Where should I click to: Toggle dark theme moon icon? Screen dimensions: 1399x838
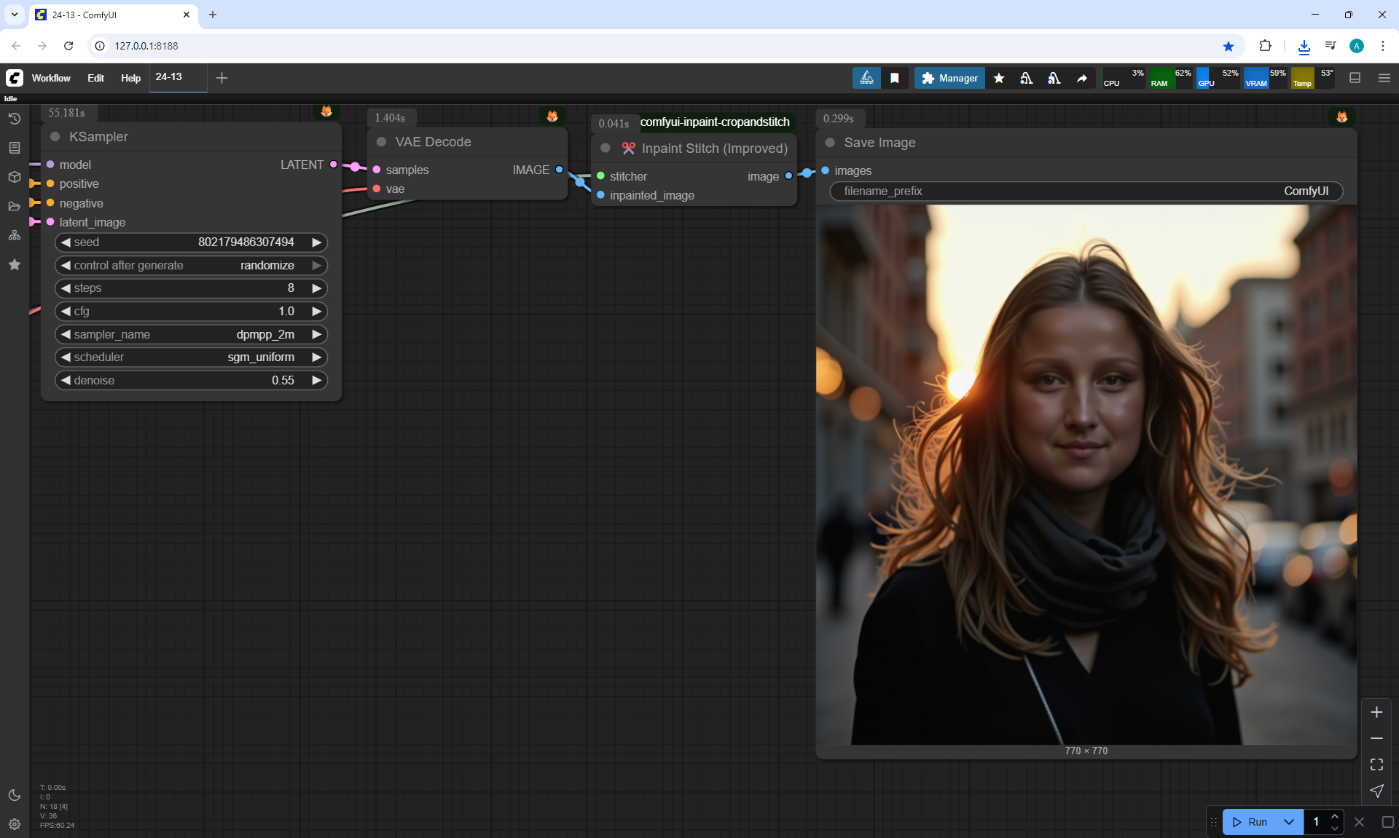click(15, 795)
